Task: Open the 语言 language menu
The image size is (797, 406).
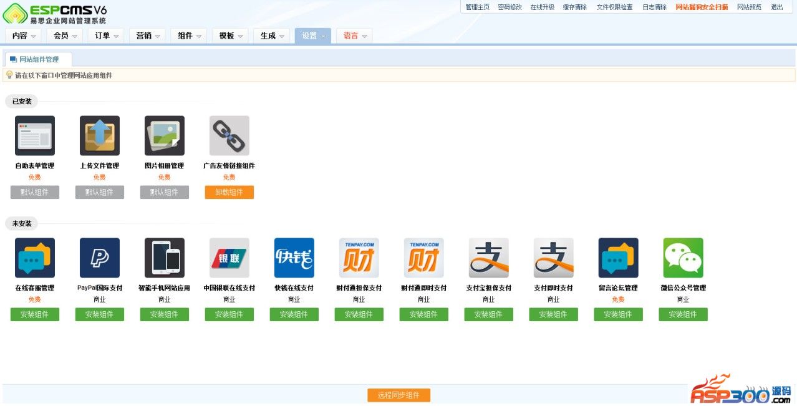Action: (354, 36)
